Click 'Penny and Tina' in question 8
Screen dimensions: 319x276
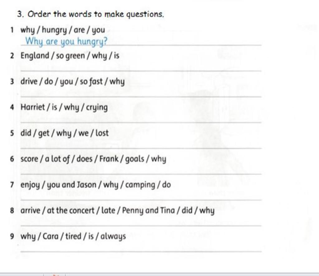click(x=148, y=211)
